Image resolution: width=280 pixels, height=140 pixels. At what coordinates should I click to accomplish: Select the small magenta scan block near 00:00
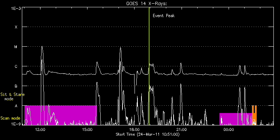tap(236, 119)
